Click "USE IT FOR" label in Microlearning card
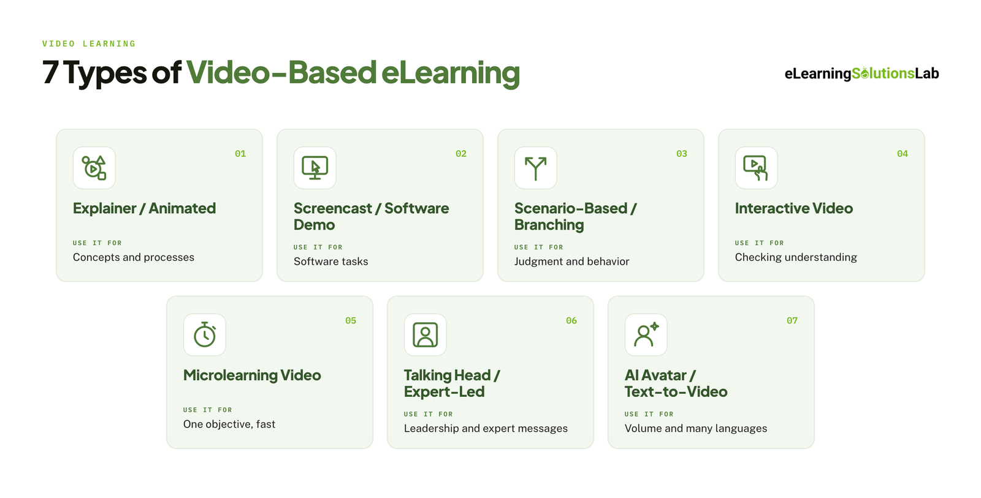Viewport: 981px width, 498px height. pyautogui.click(x=208, y=410)
